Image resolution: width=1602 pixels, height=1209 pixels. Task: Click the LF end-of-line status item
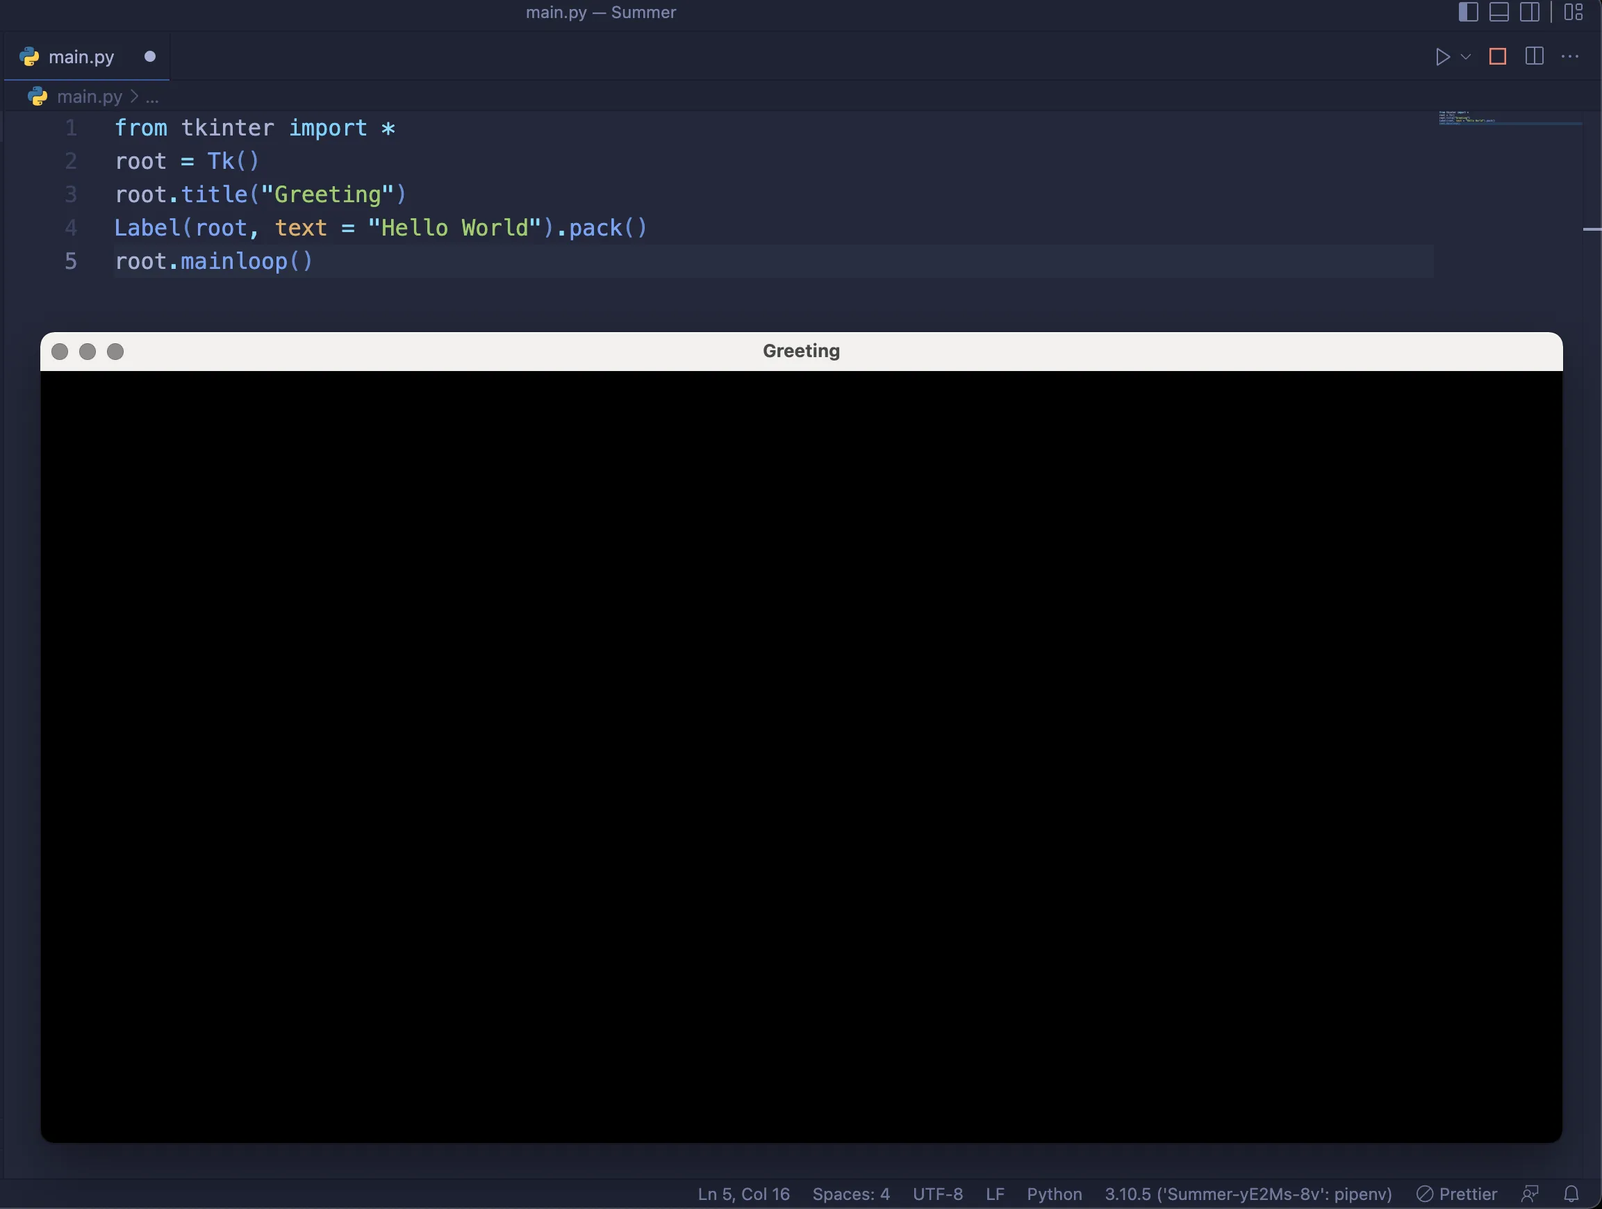pos(994,1194)
